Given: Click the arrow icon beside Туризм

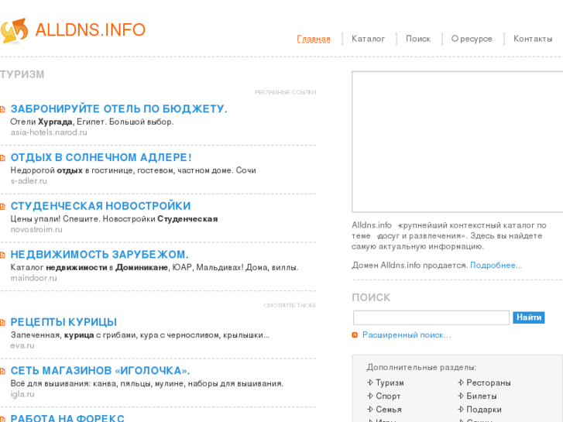Looking at the screenshot, I should 370,383.
